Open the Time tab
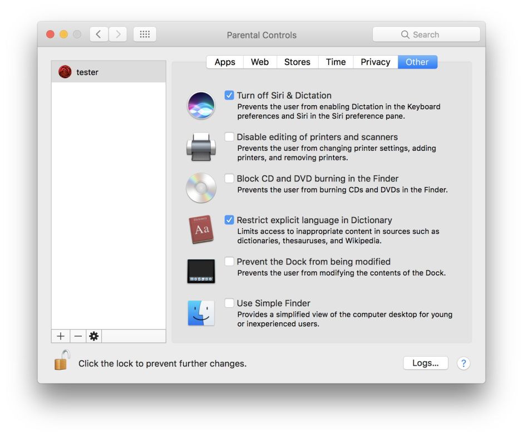 335,62
